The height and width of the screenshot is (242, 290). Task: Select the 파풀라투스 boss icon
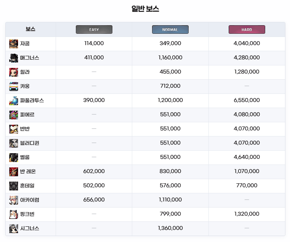tap(14, 101)
